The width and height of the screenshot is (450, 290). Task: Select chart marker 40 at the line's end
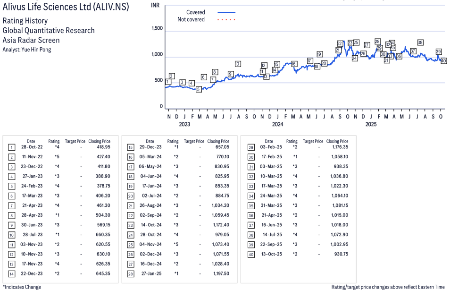(444, 61)
